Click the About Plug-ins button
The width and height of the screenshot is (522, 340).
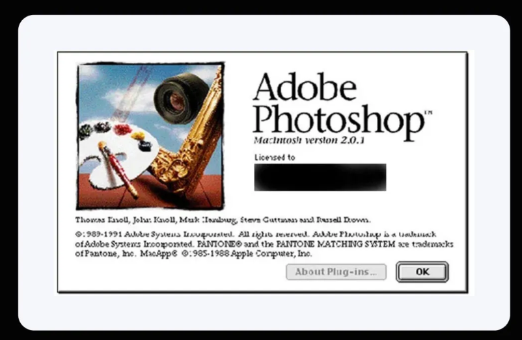(x=337, y=272)
